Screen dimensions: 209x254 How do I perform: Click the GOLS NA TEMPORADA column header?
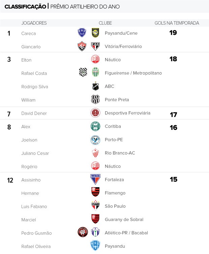[177, 23]
